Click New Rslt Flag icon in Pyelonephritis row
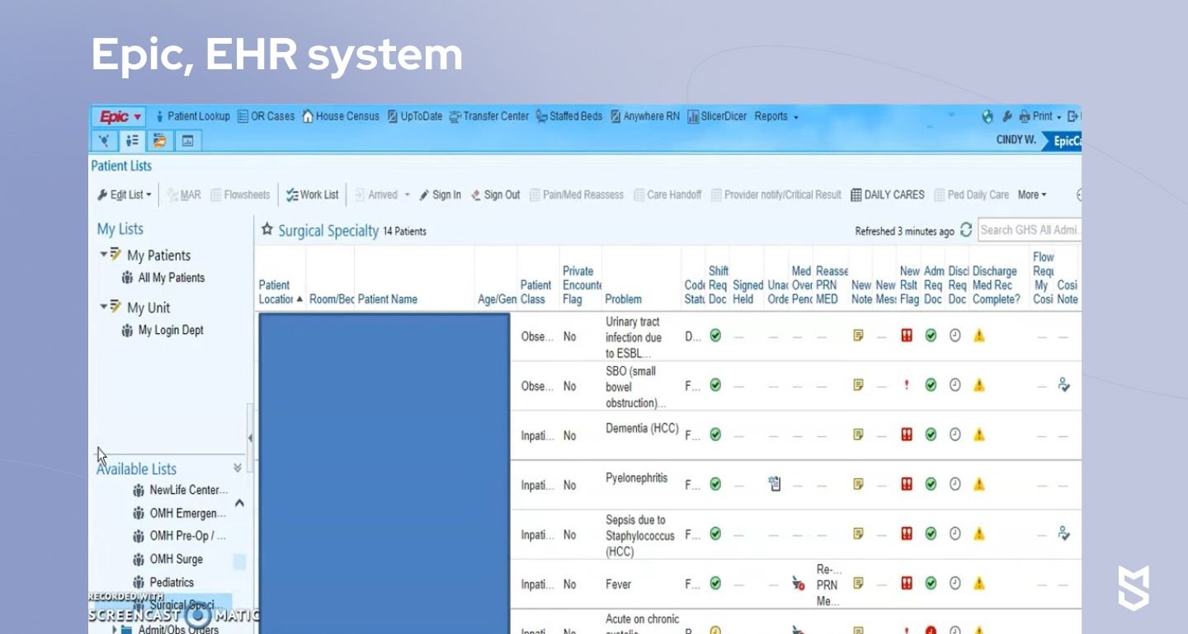 pyautogui.click(x=907, y=484)
